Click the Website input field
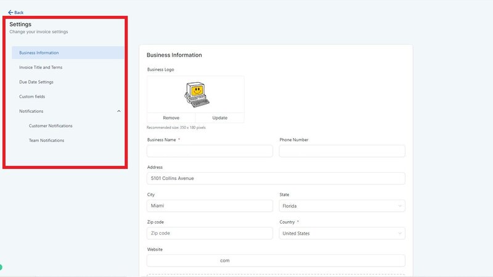Image resolution: width=493 pixels, height=277 pixels. 275,260
